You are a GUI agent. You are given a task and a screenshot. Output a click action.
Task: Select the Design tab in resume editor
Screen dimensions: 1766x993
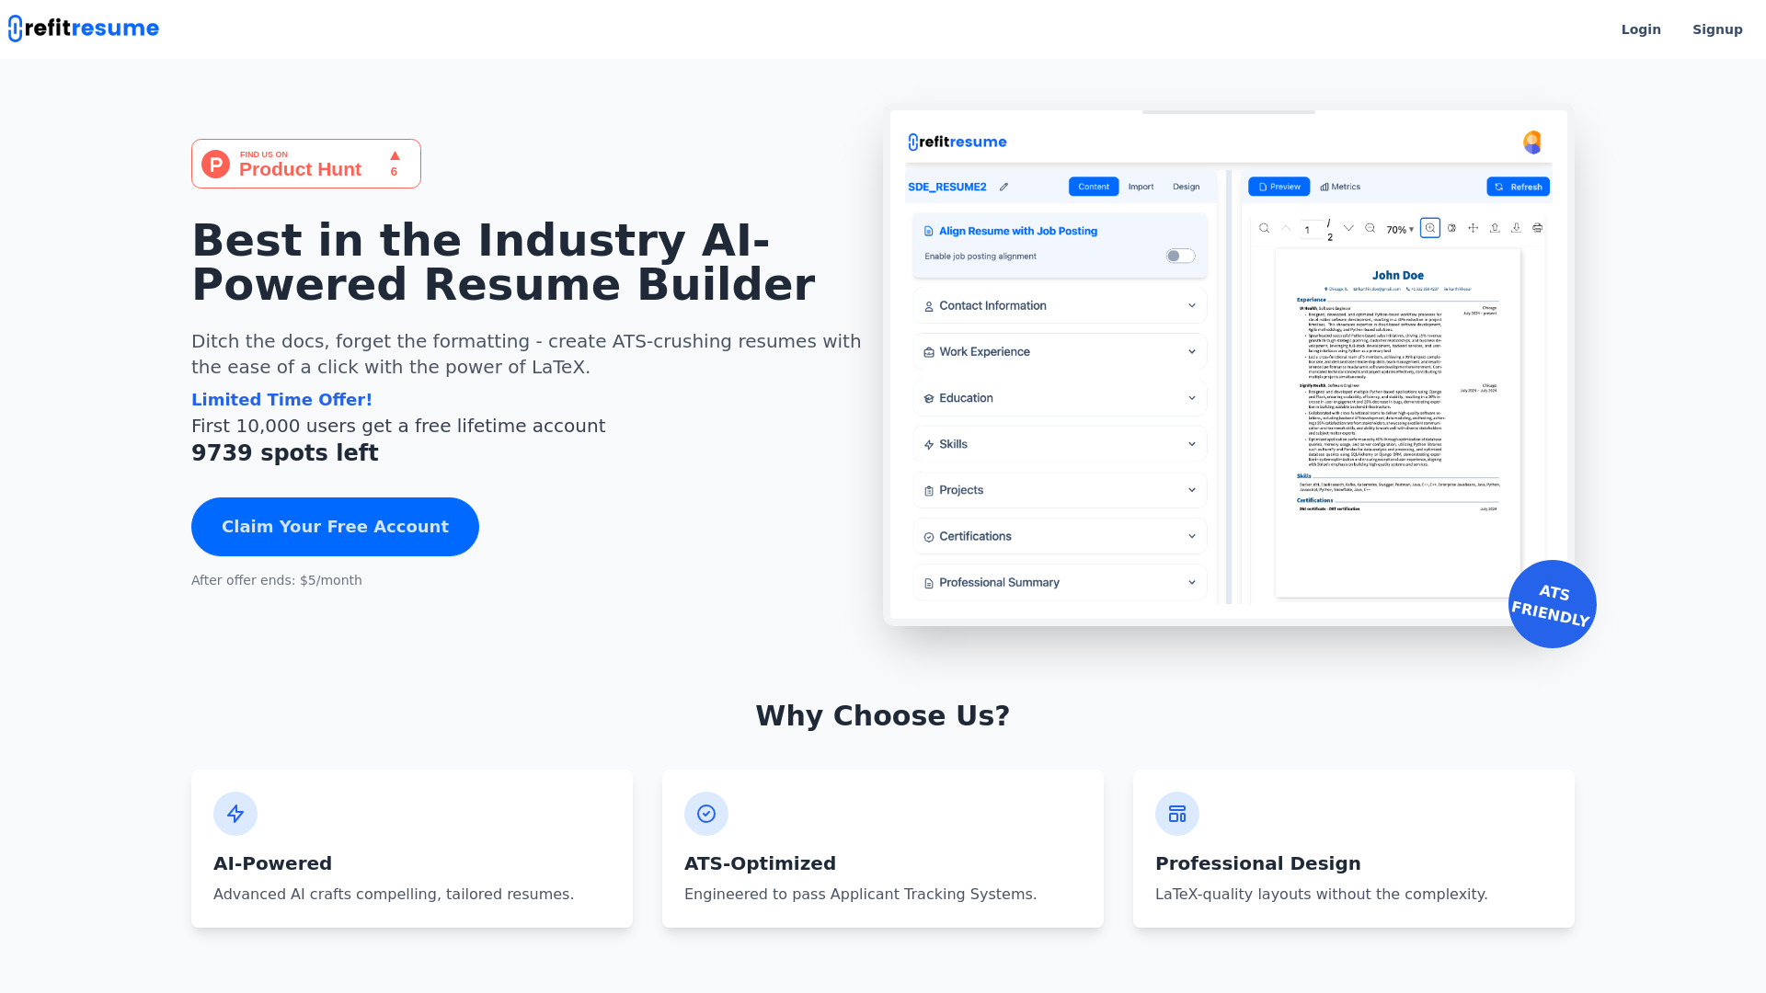(1185, 187)
